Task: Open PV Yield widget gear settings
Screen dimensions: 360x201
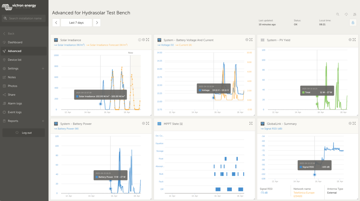Action: tap(350, 40)
